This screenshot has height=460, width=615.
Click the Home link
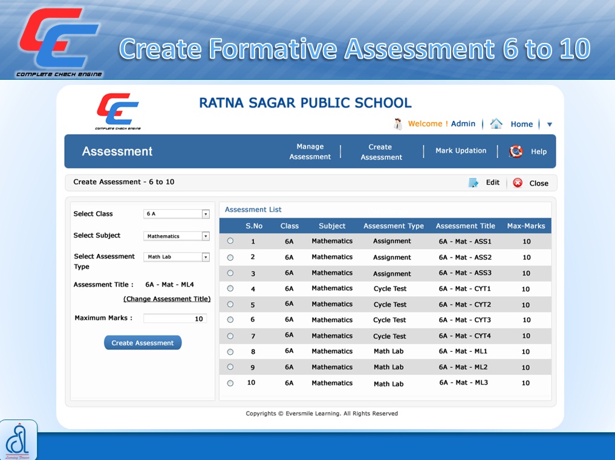point(522,124)
